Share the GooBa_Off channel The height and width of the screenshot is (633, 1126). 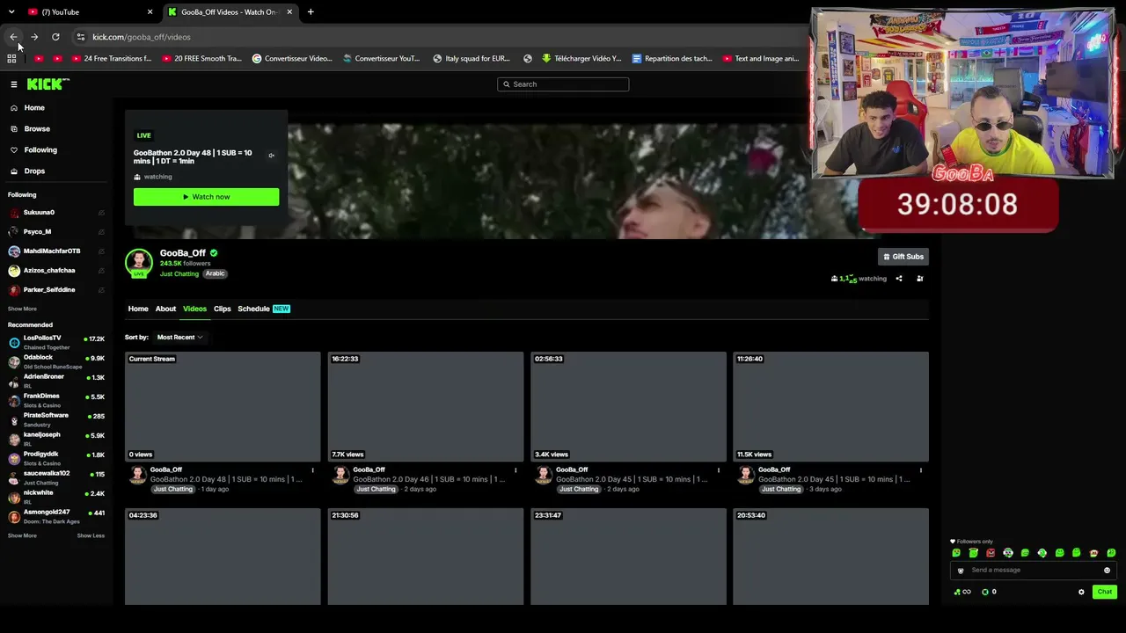coord(899,279)
